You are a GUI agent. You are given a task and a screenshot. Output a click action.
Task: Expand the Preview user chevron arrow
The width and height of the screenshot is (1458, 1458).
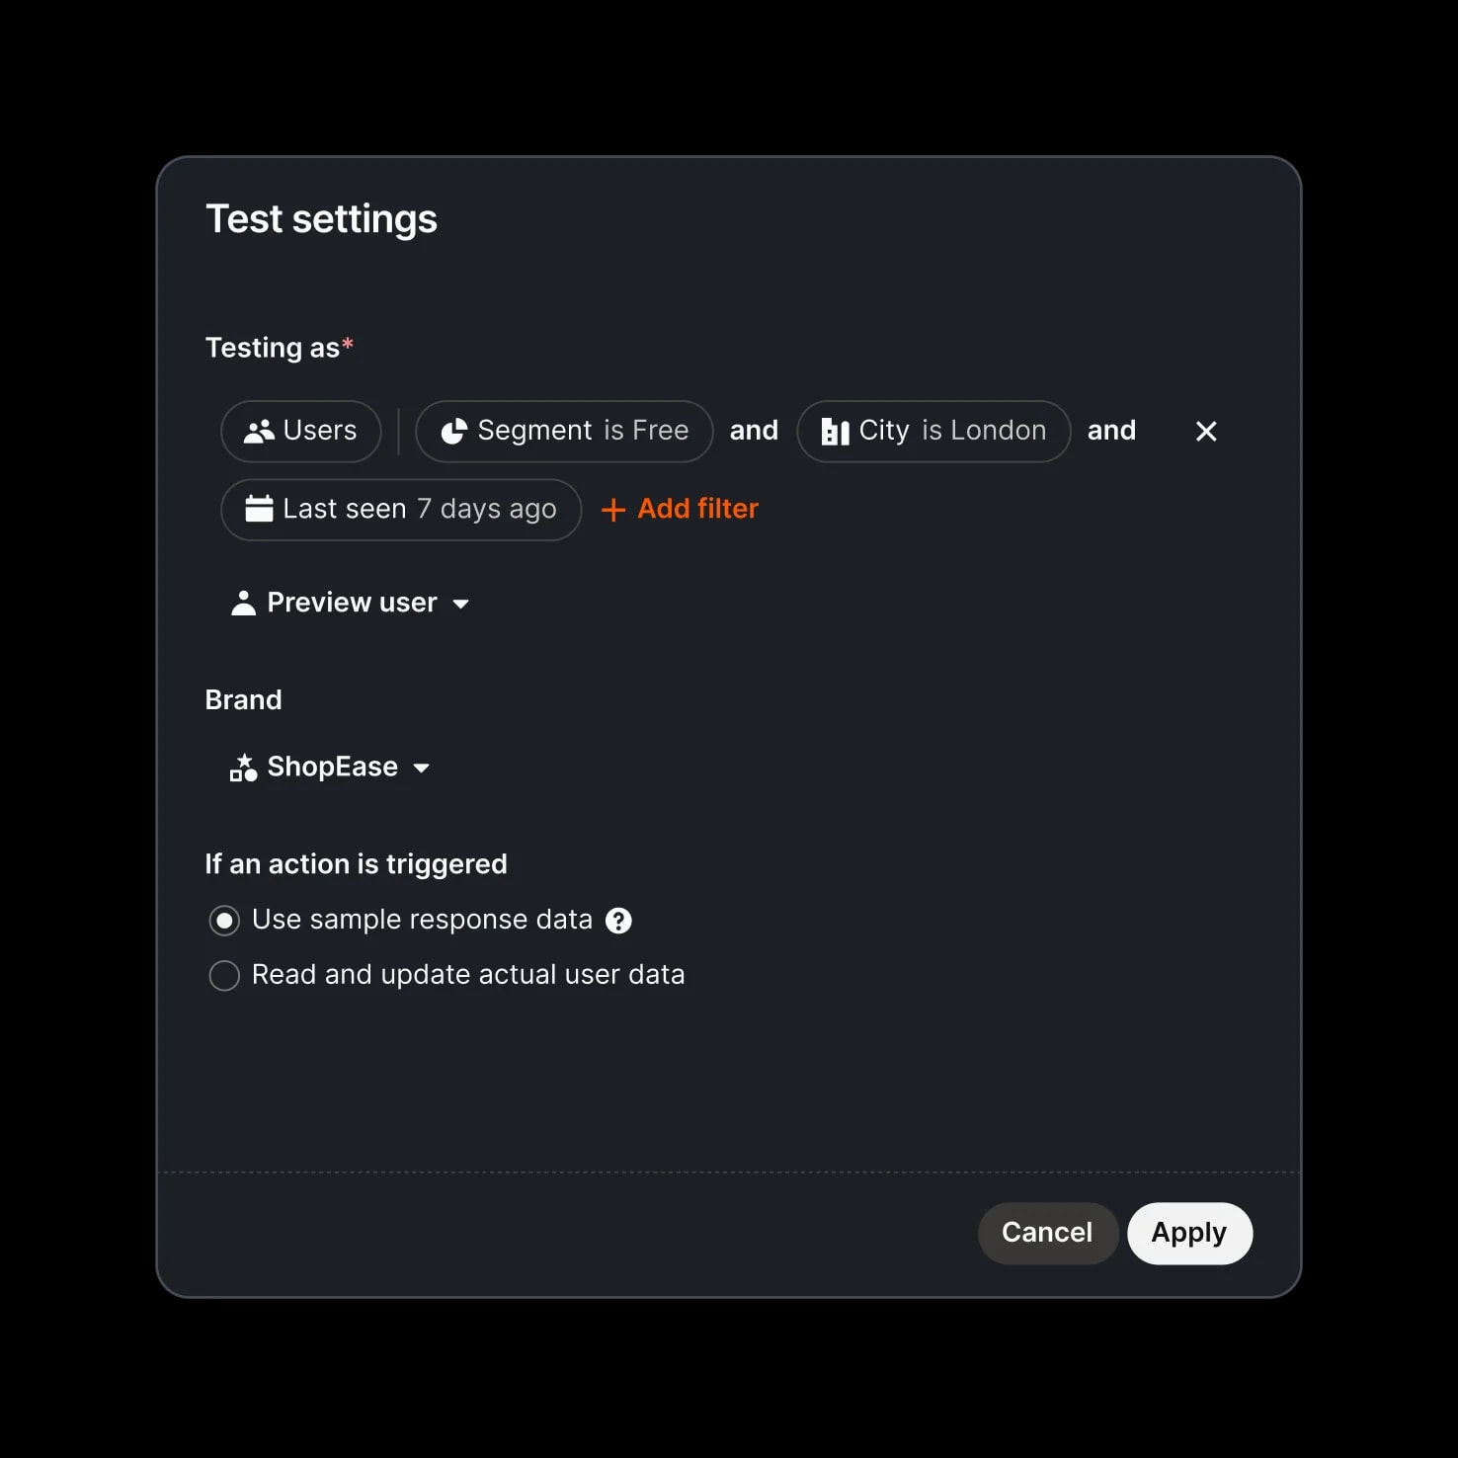(461, 604)
